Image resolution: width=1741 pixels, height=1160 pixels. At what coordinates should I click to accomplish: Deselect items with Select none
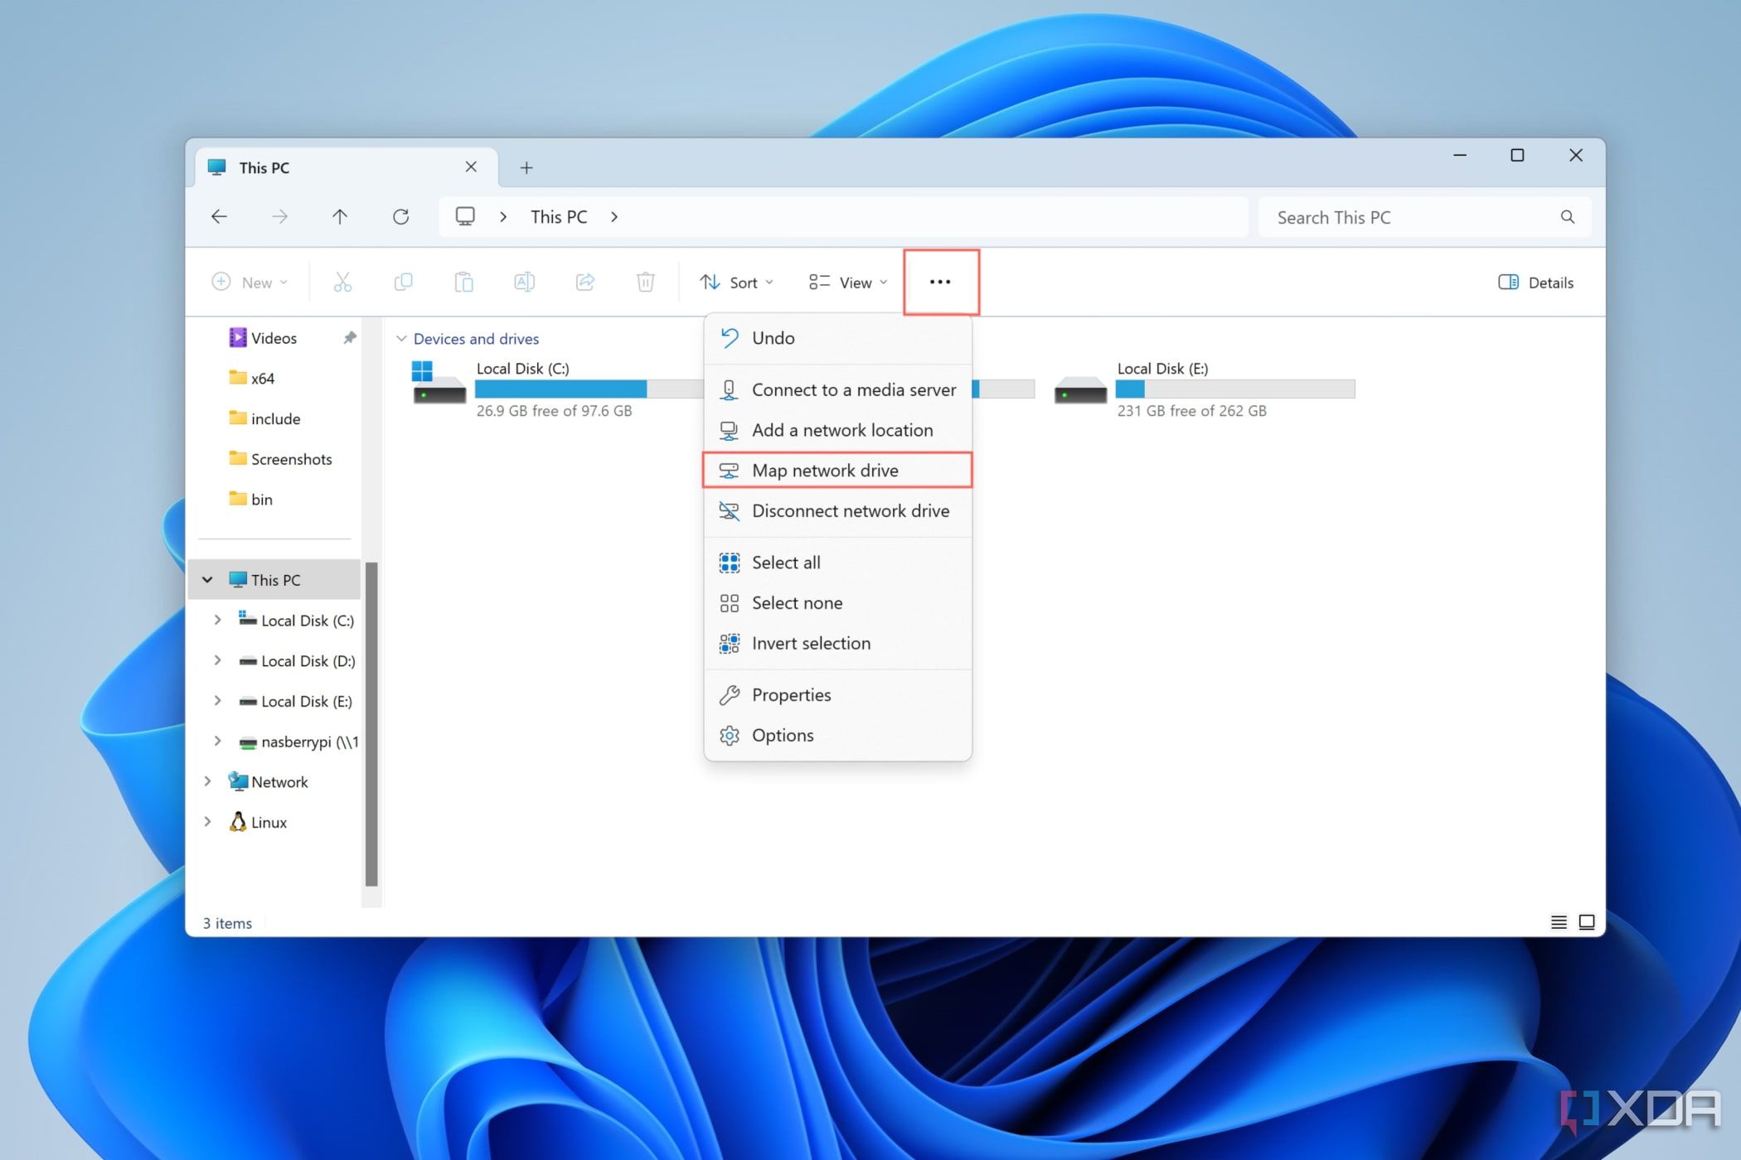pos(795,602)
